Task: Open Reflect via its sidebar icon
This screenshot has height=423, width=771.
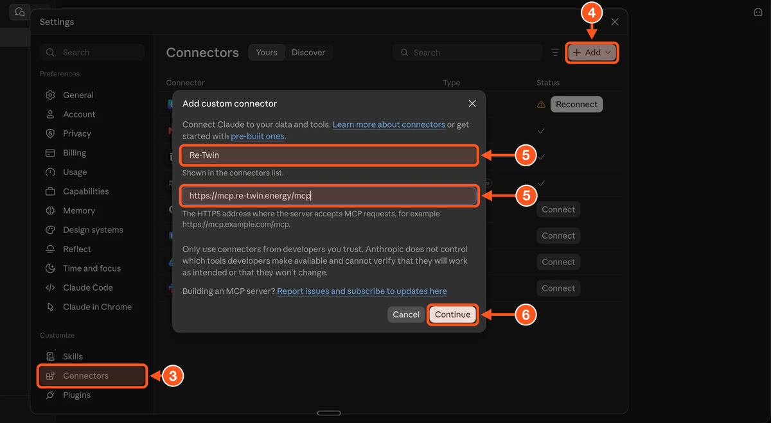Action: point(50,249)
